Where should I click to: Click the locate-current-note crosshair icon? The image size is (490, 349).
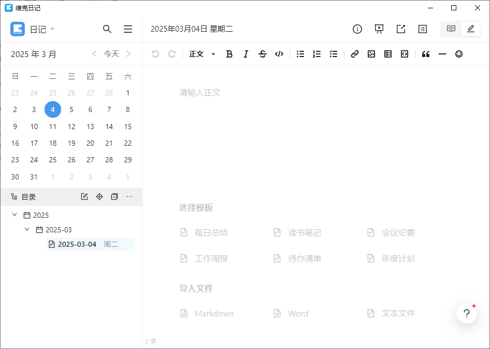99,197
